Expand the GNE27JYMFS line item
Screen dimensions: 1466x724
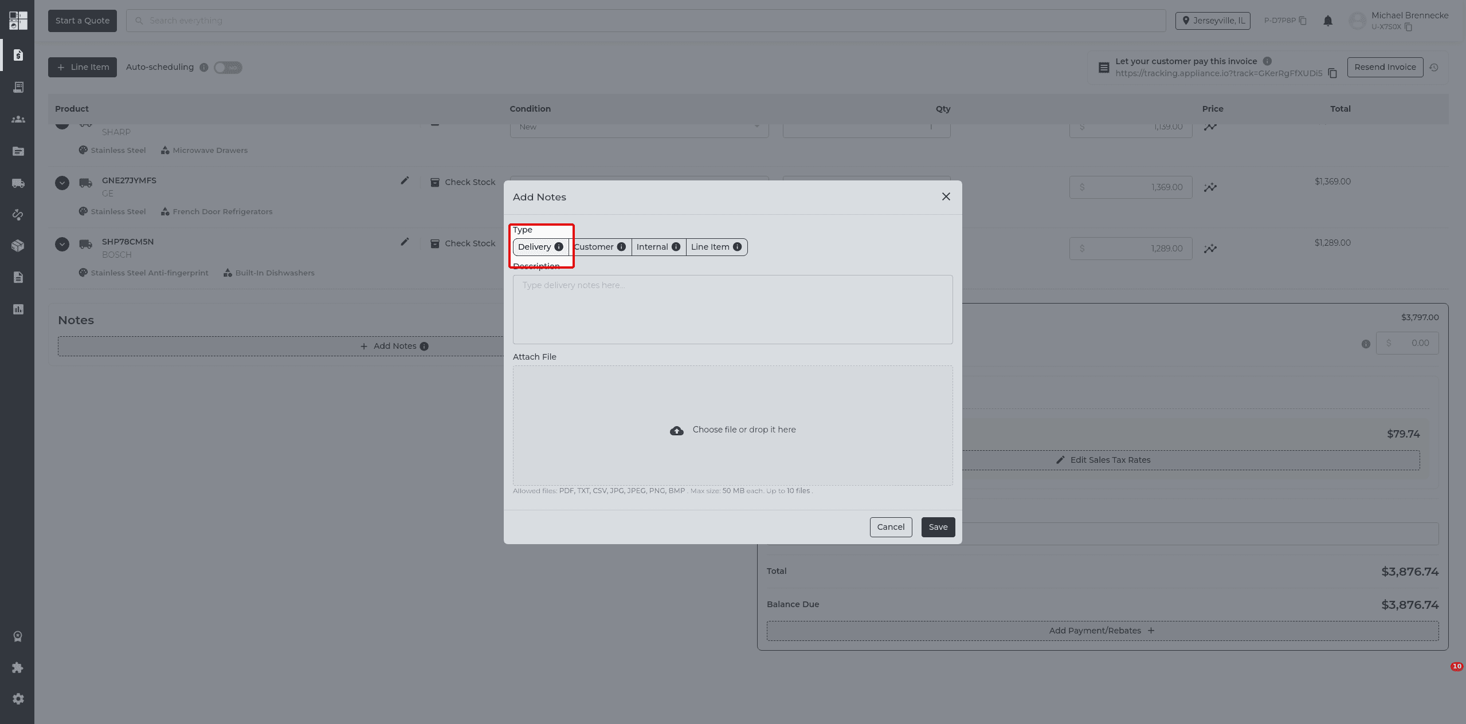click(x=62, y=183)
